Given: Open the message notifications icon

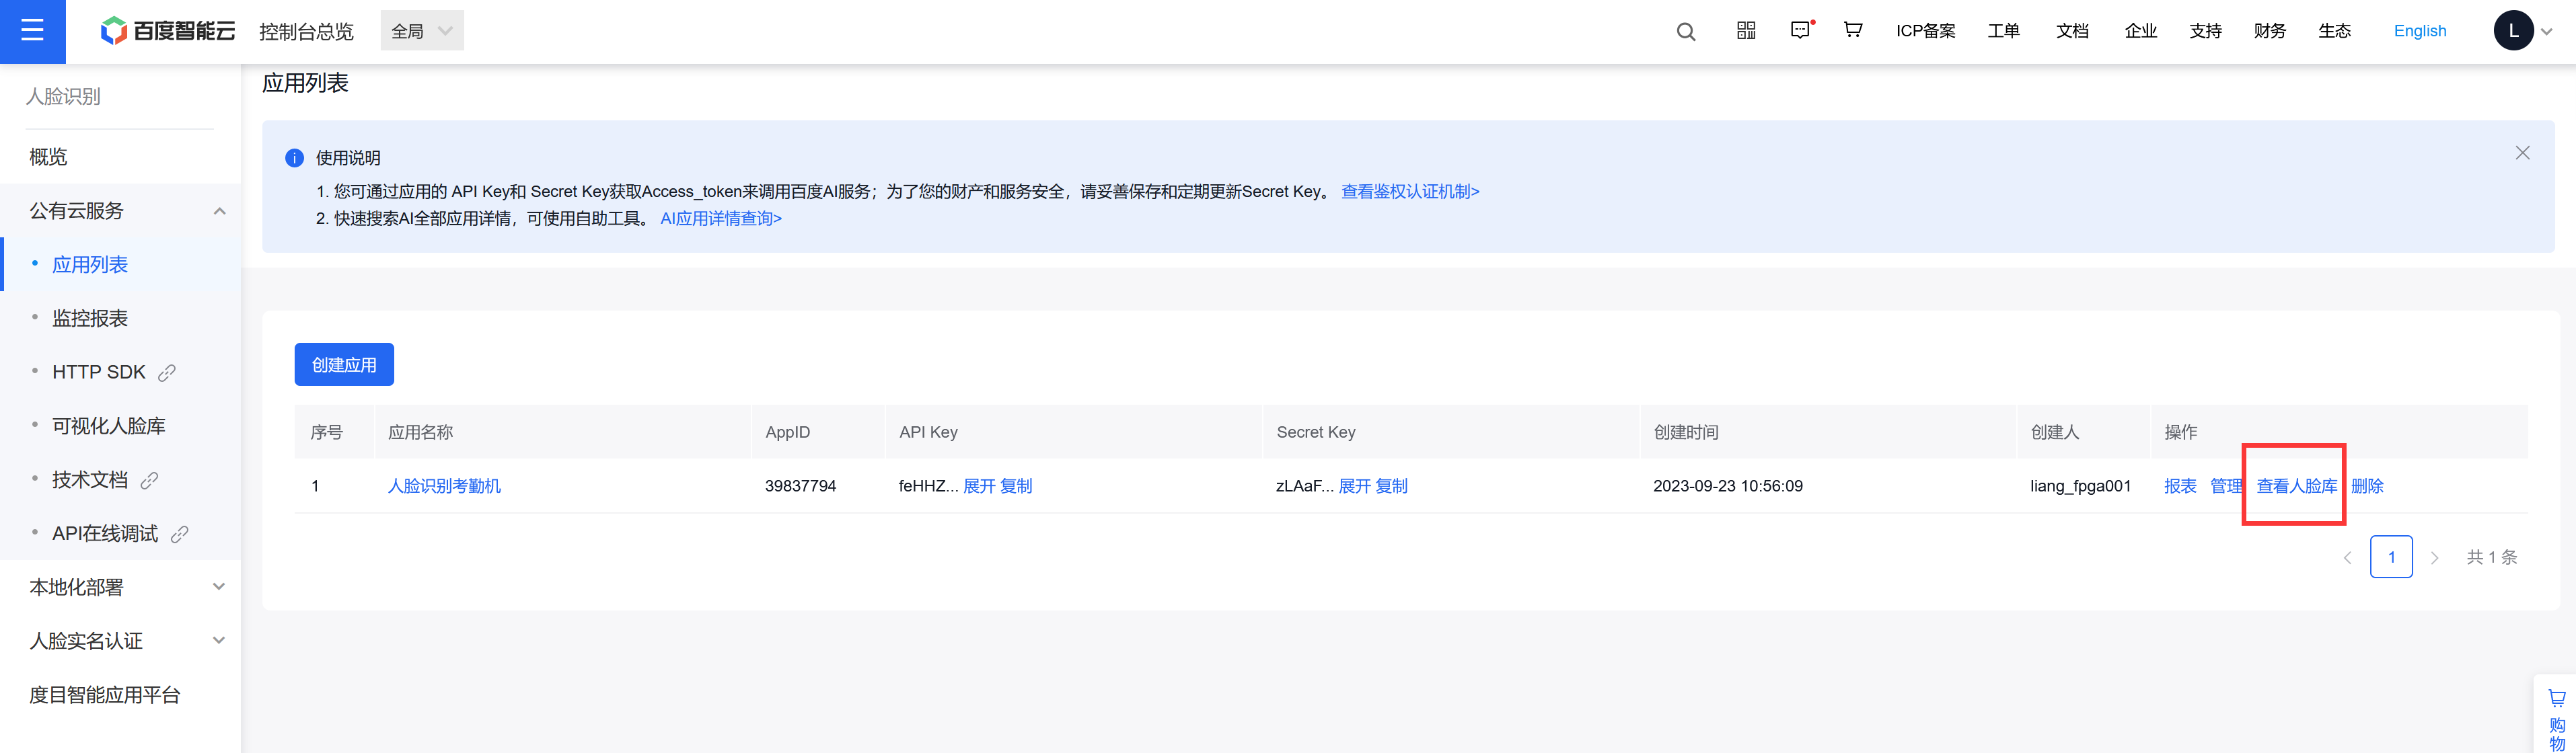Looking at the screenshot, I should click(x=1800, y=31).
